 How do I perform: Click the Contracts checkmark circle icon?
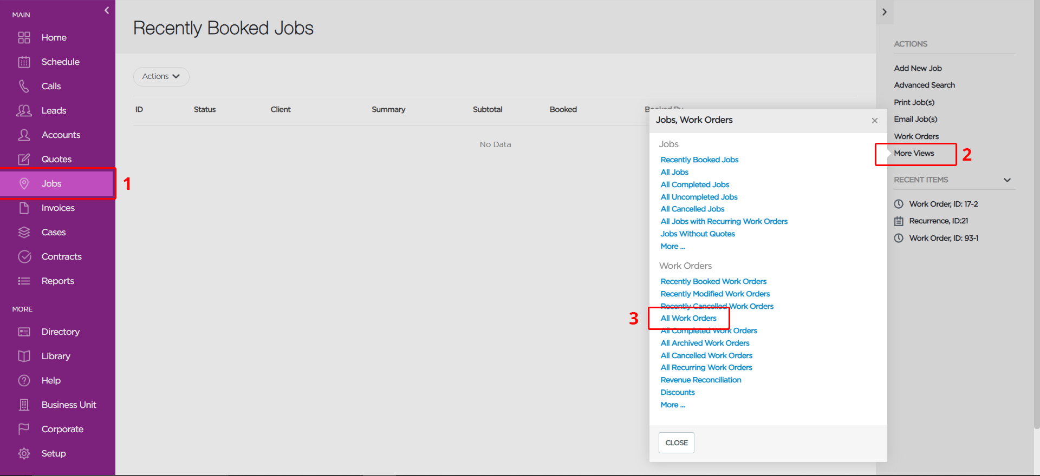coord(24,256)
